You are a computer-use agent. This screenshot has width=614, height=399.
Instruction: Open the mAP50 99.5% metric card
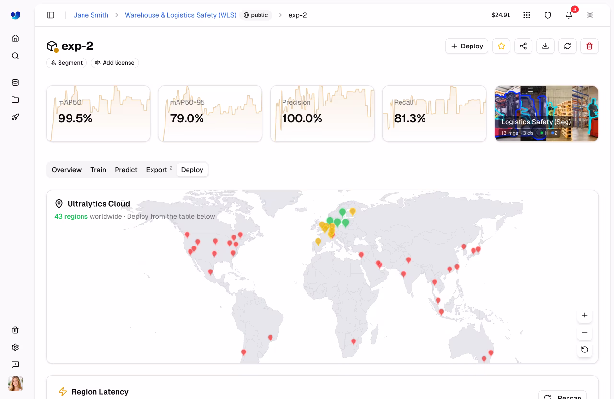(x=98, y=114)
